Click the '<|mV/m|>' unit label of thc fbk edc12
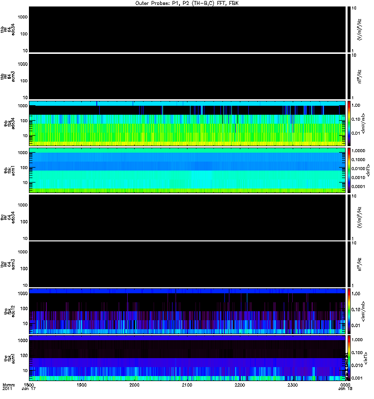 click(363, 311)
